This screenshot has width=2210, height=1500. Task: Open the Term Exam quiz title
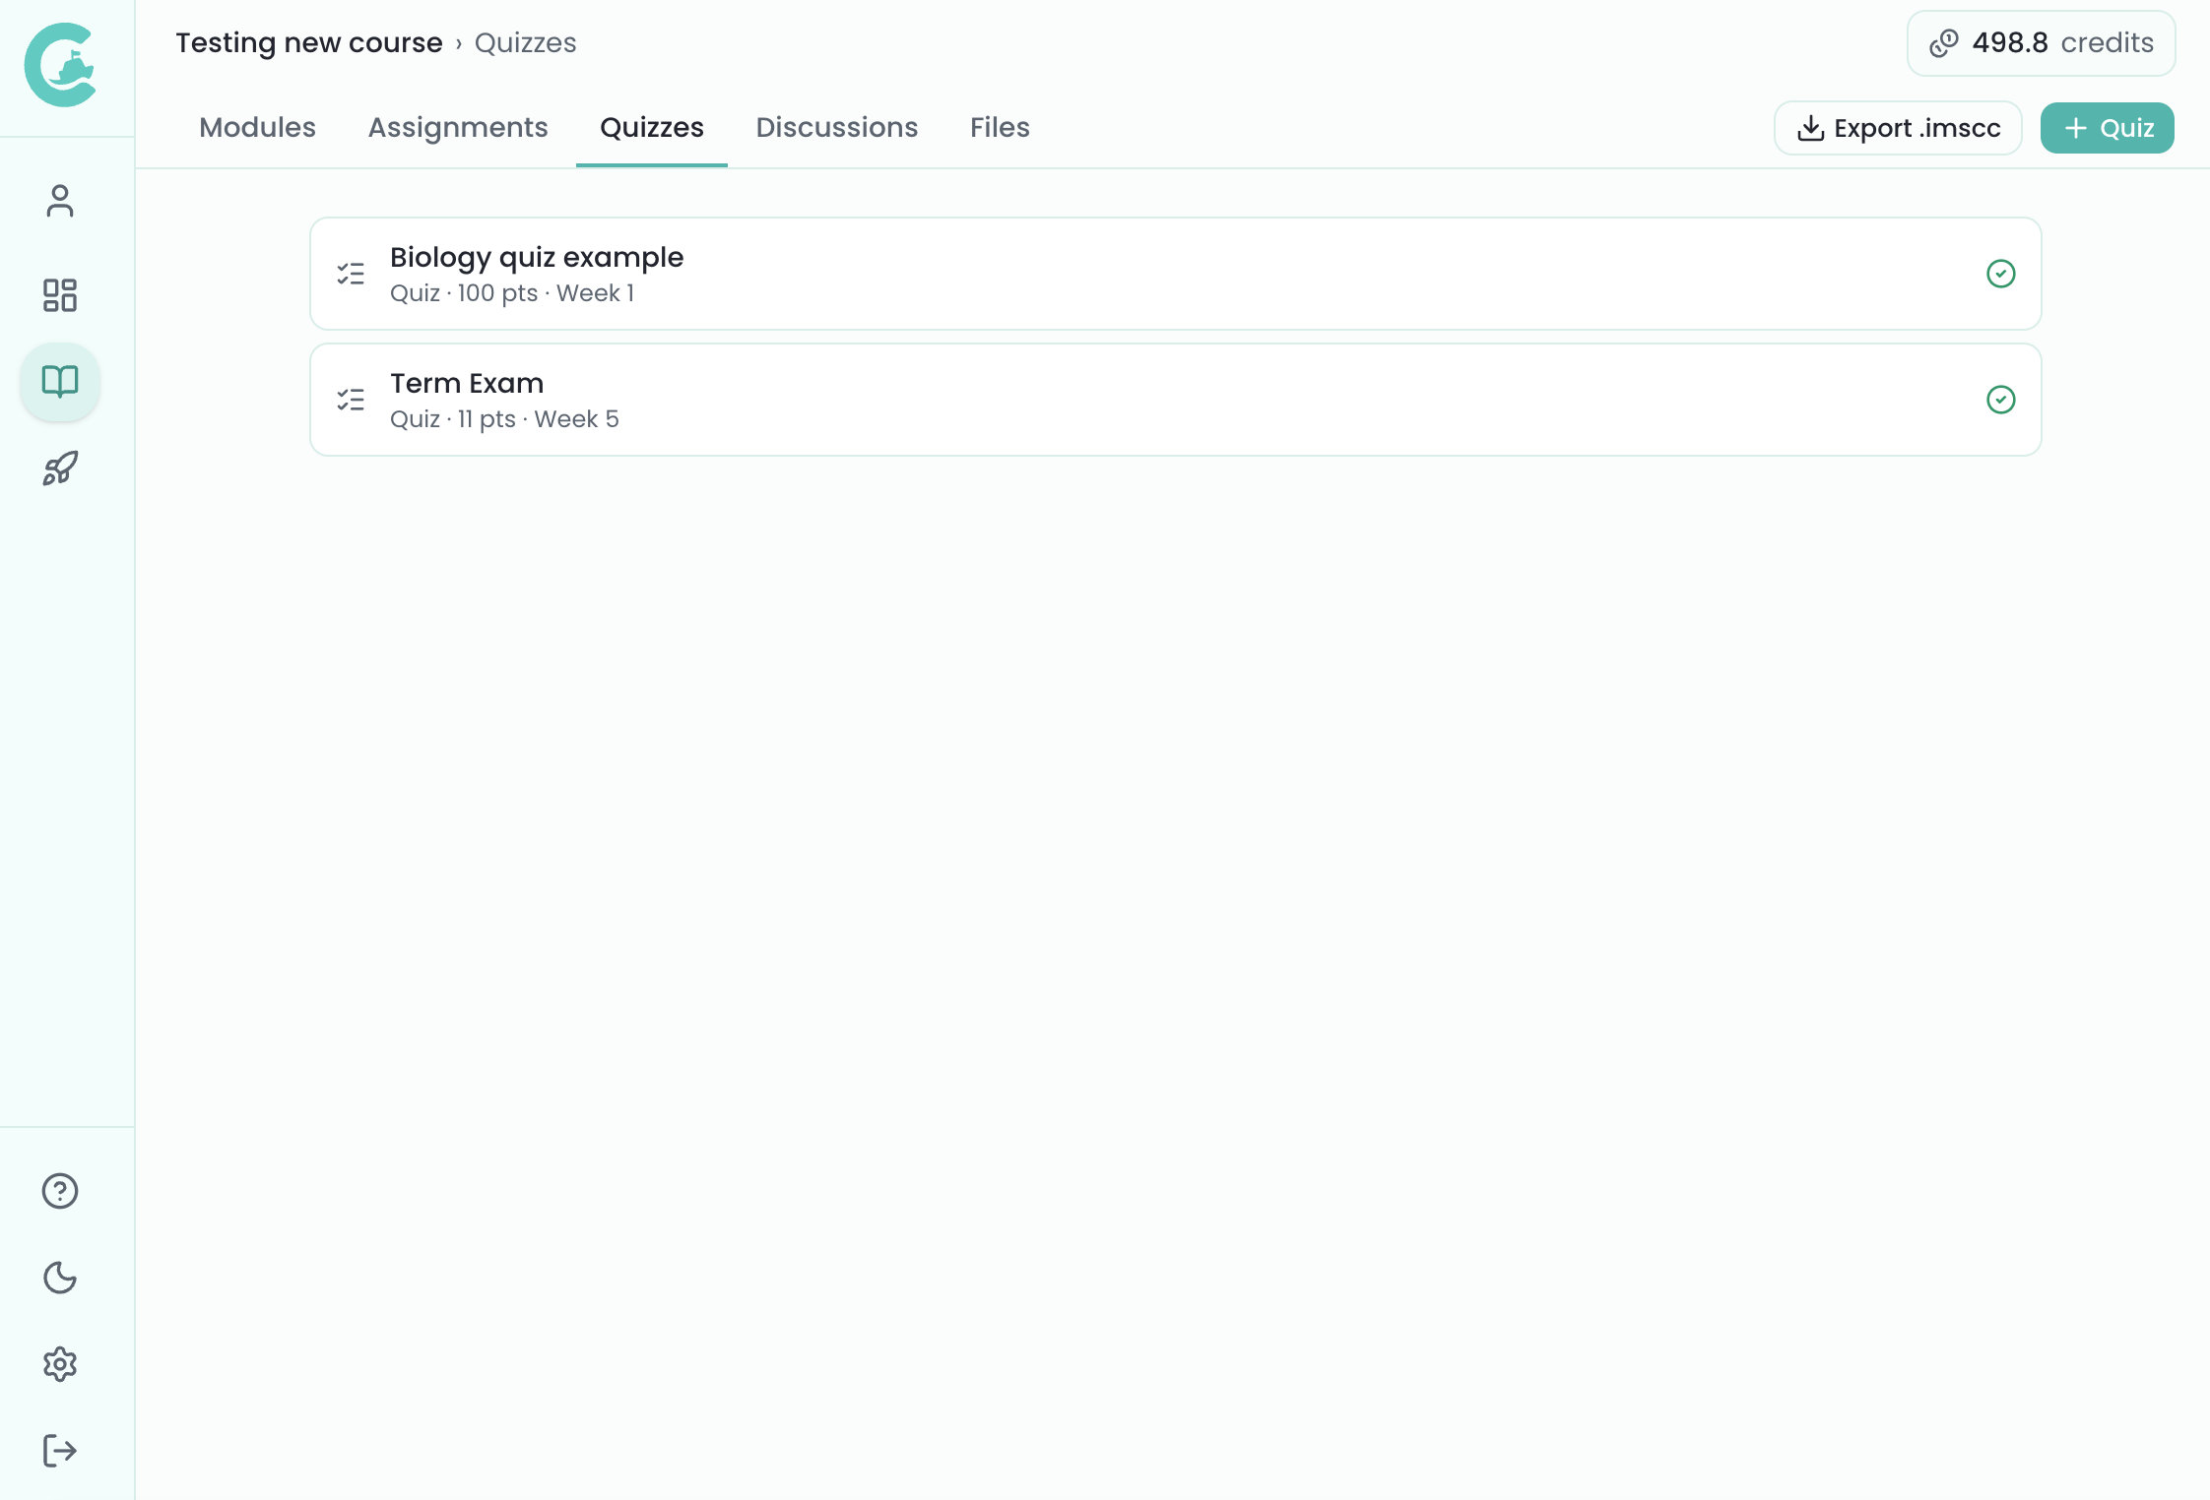467,383
